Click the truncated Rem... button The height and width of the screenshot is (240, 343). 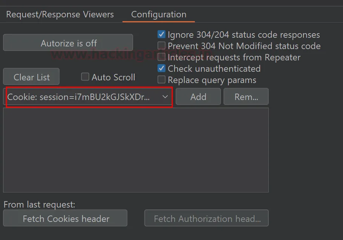(x=246, y=97)
